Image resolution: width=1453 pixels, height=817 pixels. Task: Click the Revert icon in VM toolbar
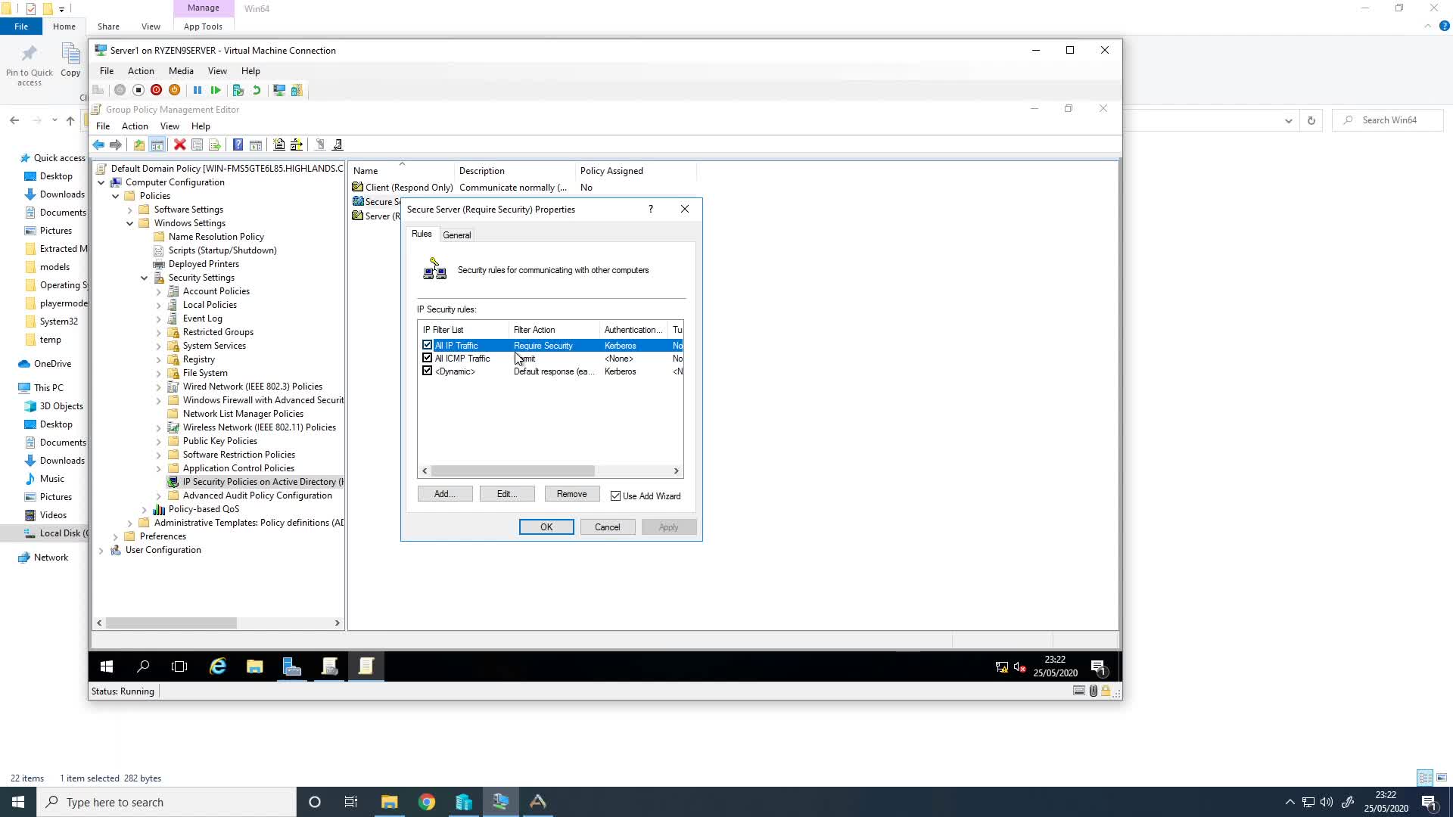(x=257, y=90)
